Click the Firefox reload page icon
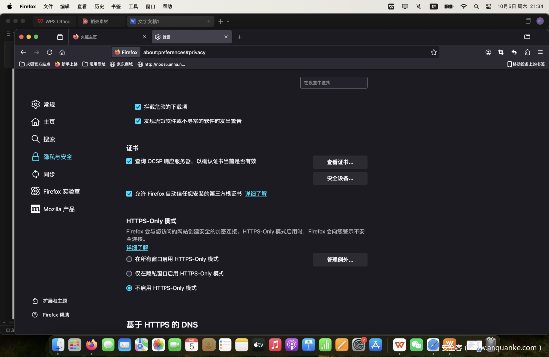549x357 pixels. click(49, 52)
